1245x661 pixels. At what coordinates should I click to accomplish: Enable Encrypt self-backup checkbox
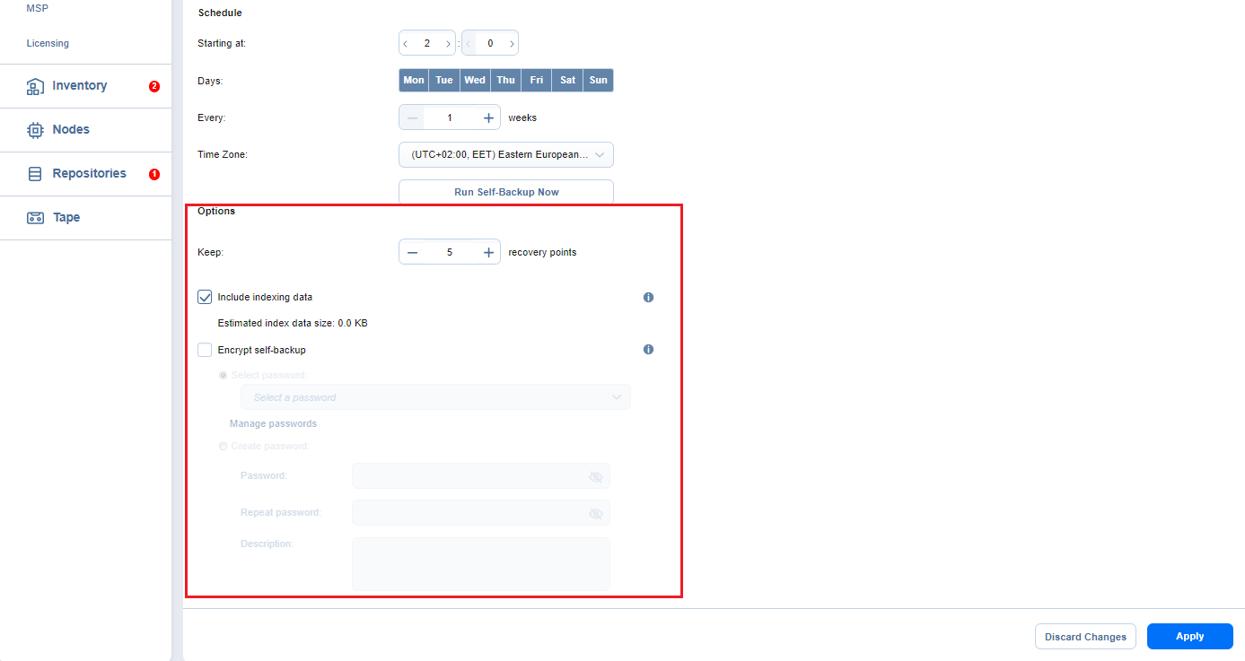(x=205, y=350)
